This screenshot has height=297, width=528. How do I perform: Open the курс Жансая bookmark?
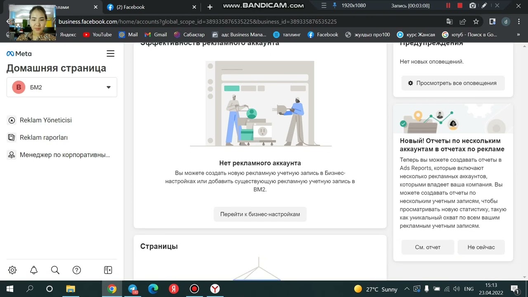tap(416, 35)
